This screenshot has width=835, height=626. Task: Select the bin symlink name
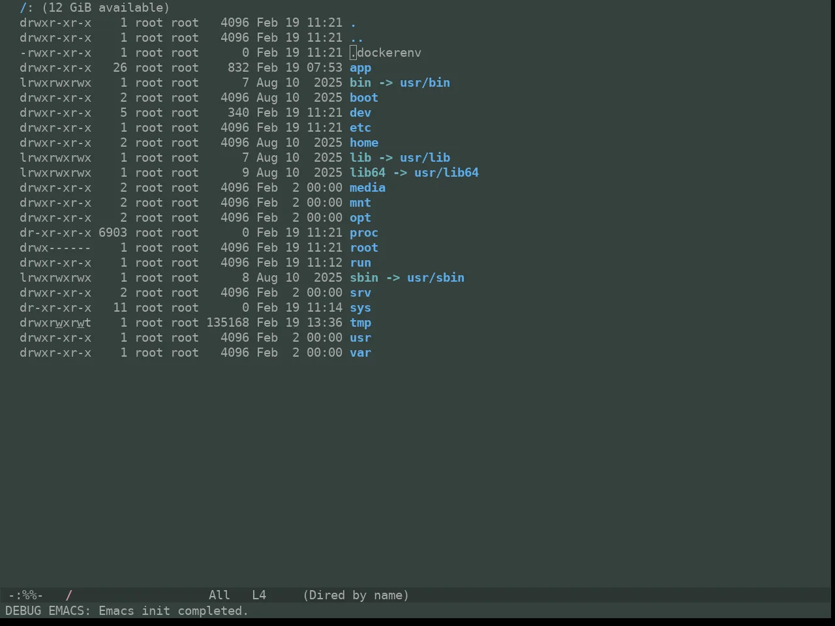pyautogui.click(x=360, y=83)
